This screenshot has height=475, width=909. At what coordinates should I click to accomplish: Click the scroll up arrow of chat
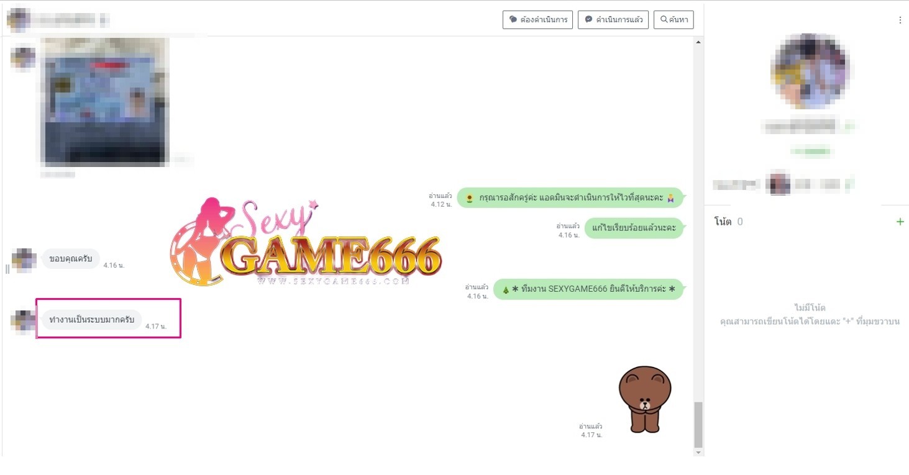pos(698,42)
